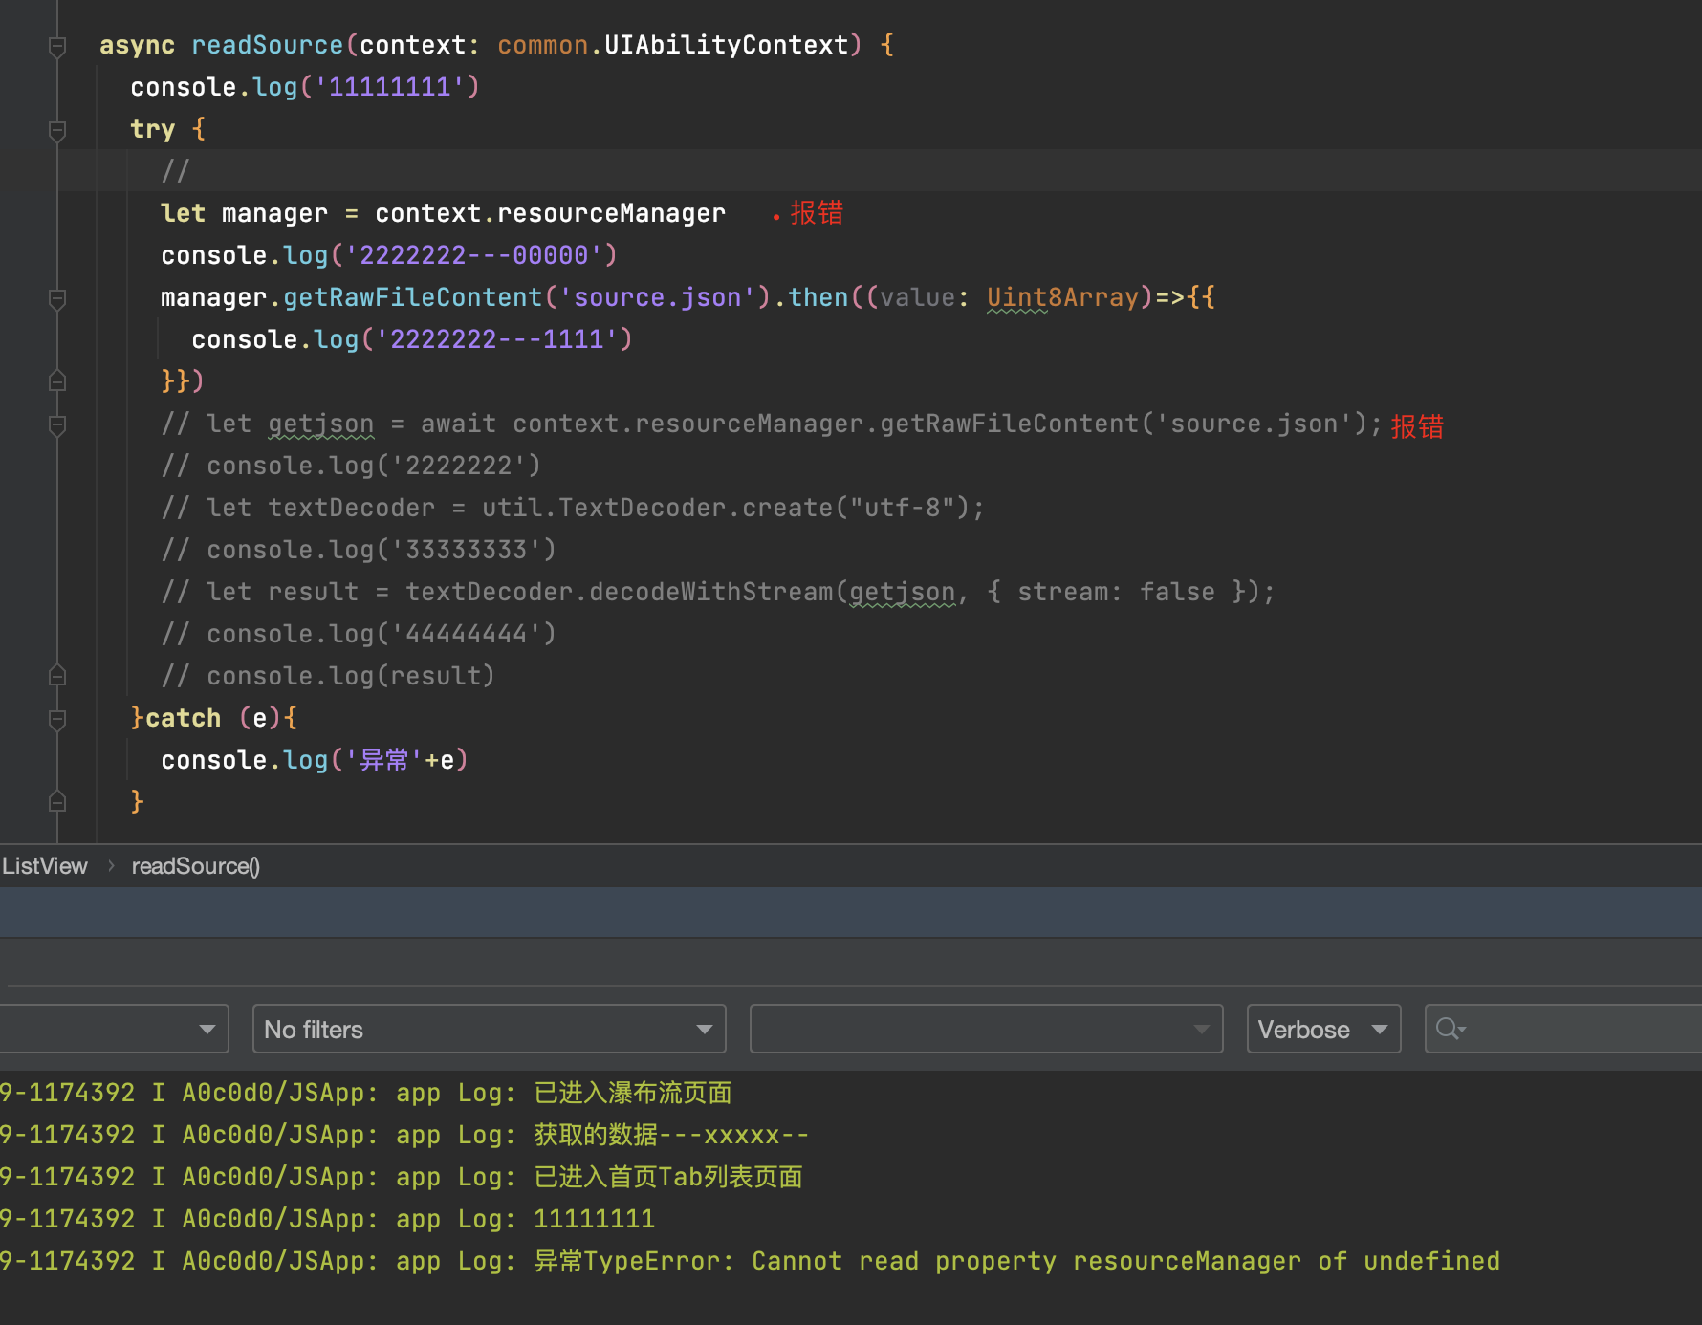1702x1325 pixels.
Task: Click the Uint8Array type annotation
Action: (1062, 297)
